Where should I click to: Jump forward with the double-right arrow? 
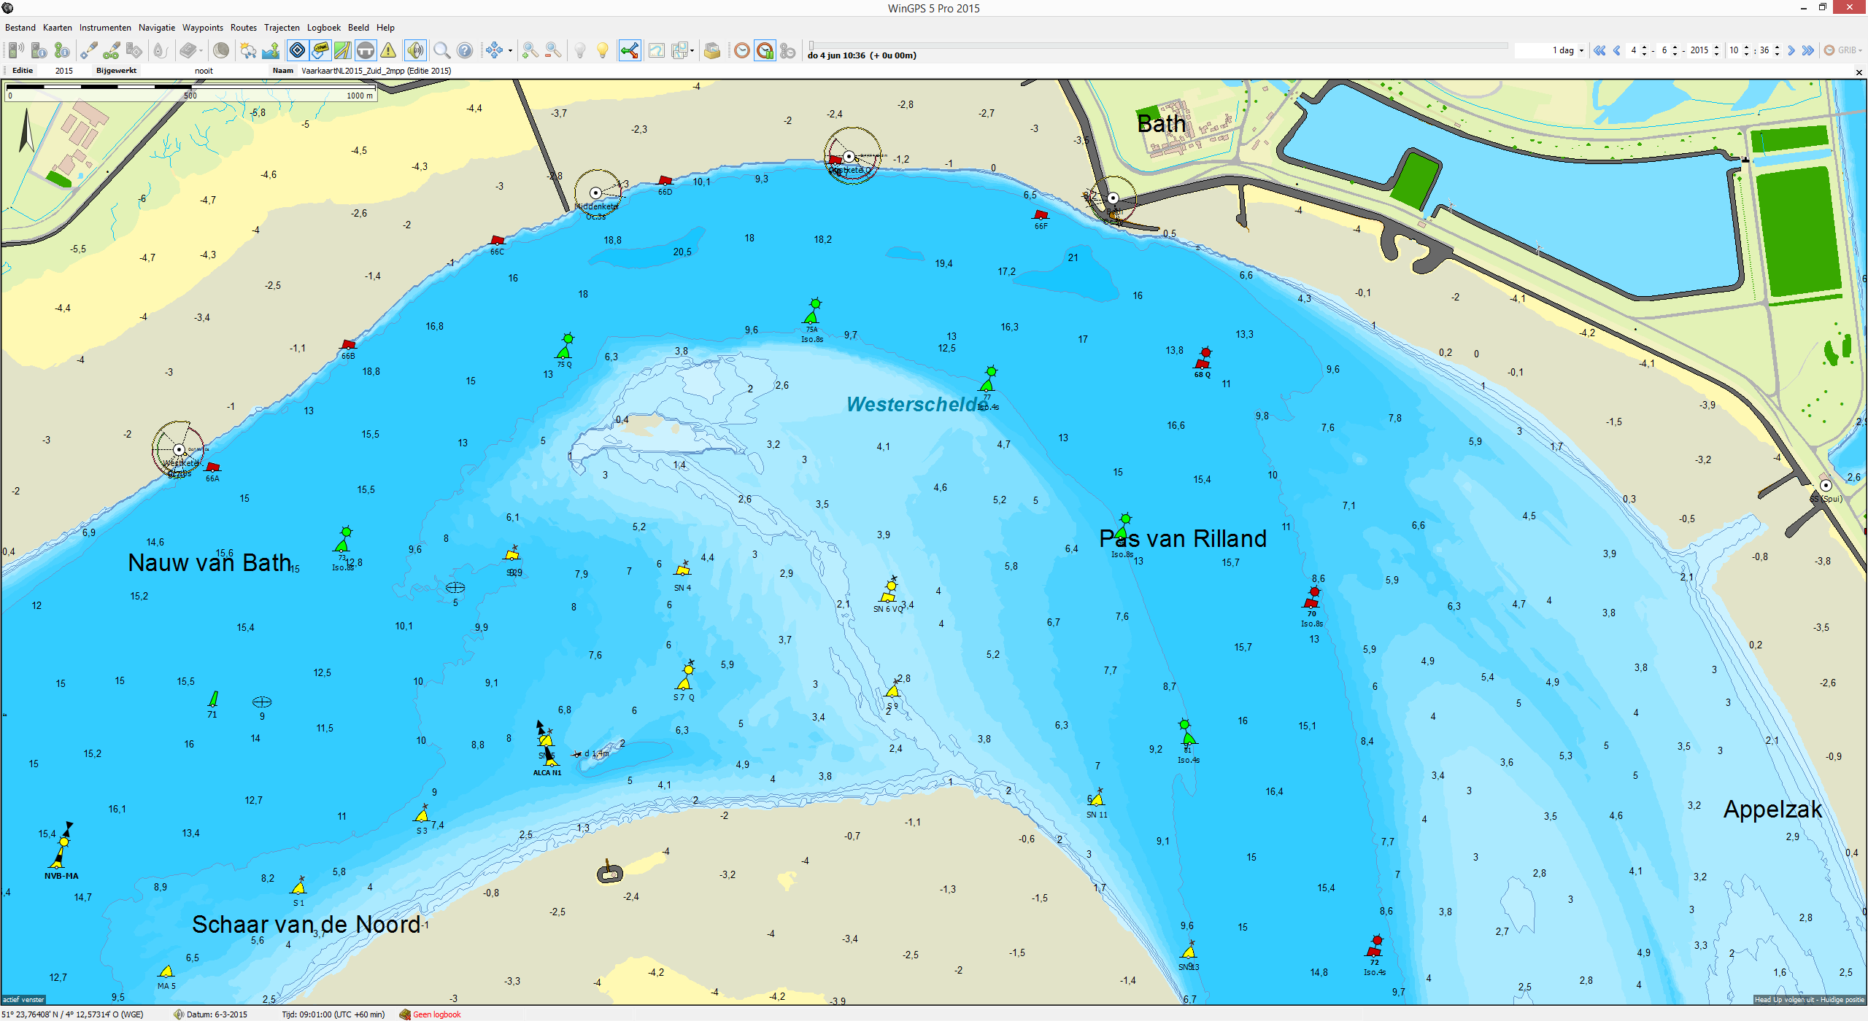click(1808, 50)
